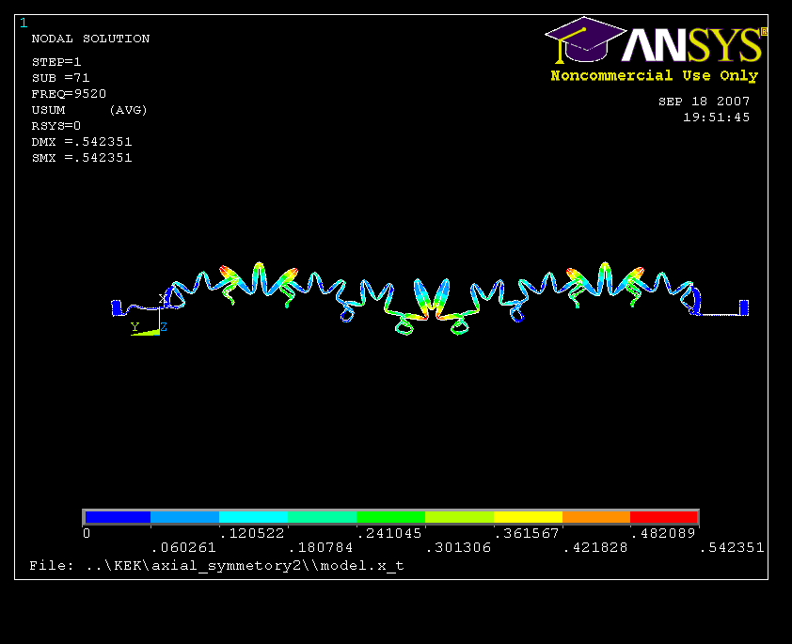This screenshot has height=644, width=792.
Task: Click legend value .060261
Action: pyautogui.click(x=183, y=547)
